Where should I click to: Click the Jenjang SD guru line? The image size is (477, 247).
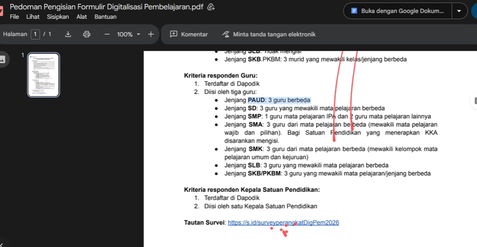click(305, 108)
